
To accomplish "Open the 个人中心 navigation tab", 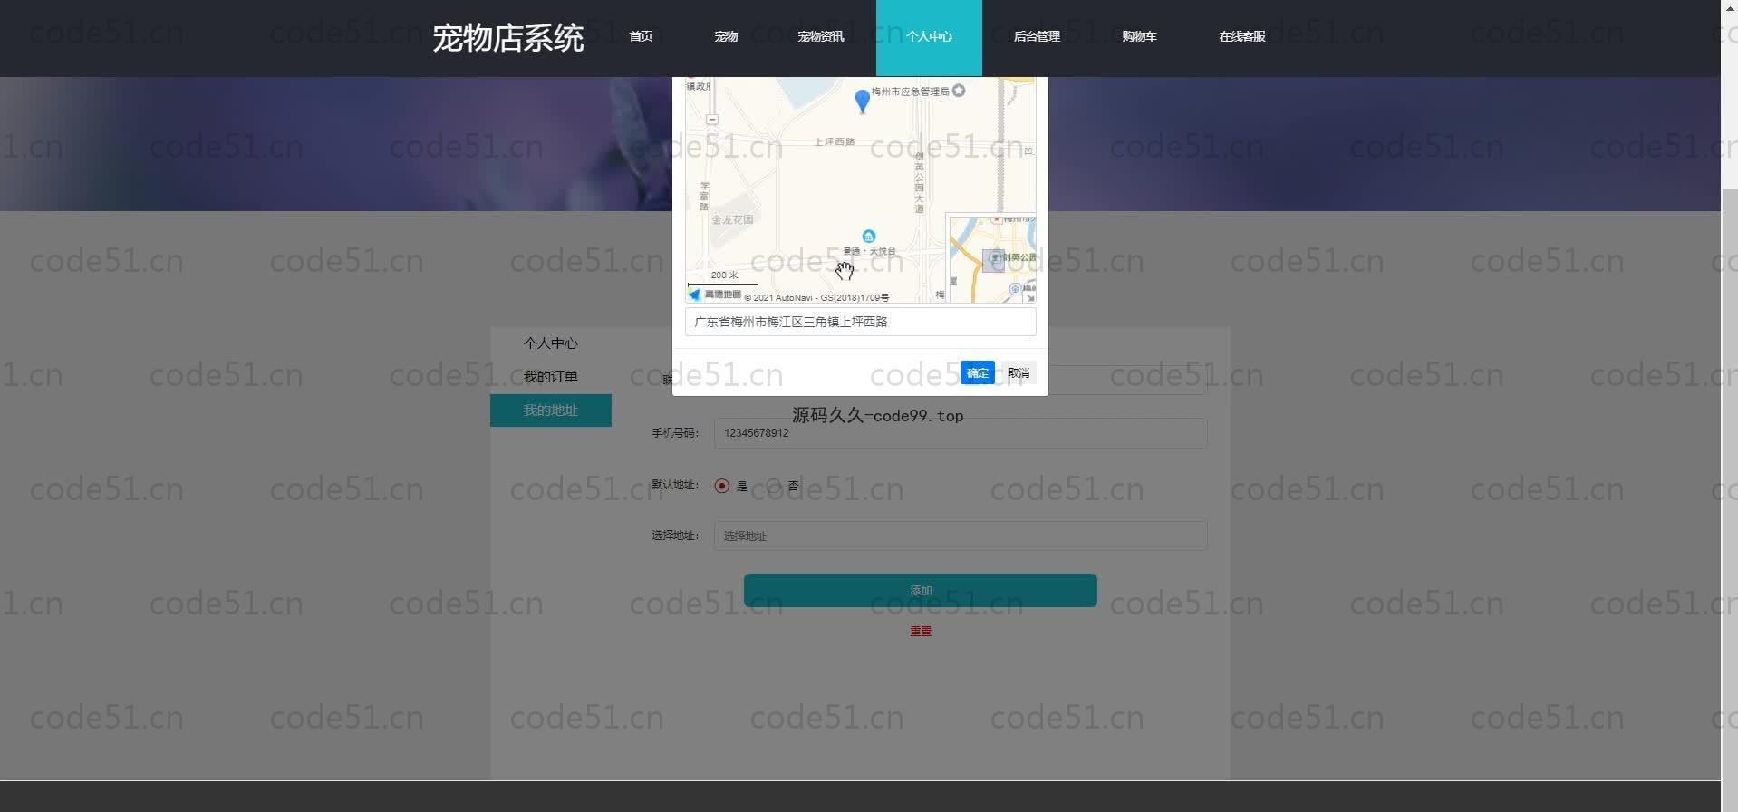I will [929, 37].
